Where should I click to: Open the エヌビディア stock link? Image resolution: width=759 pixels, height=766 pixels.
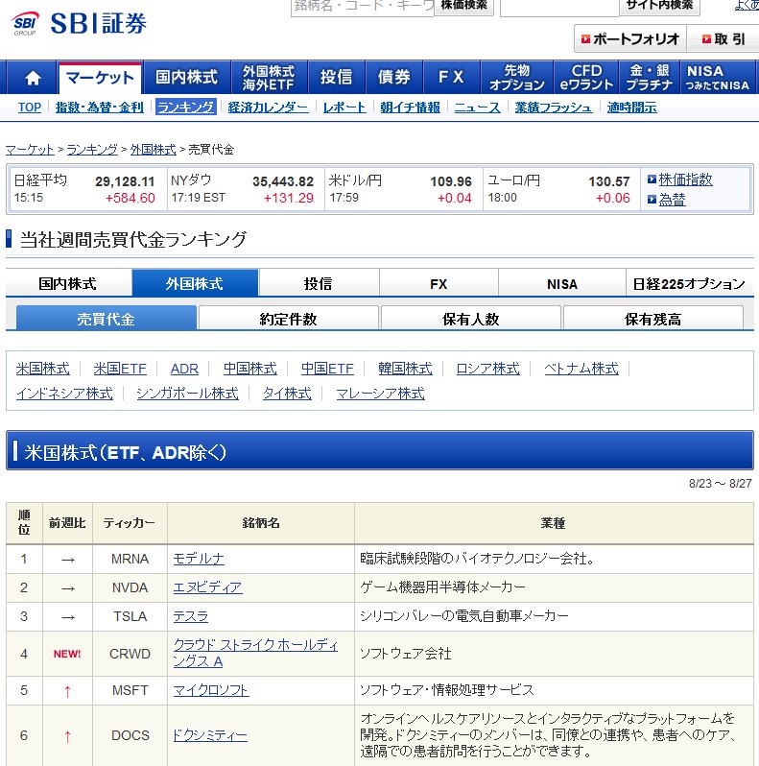point(207,587)
